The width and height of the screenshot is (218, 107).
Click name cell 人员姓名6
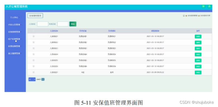(54, 66)
